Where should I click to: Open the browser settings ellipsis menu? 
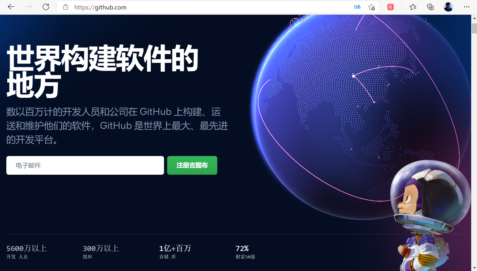(466, 7)
